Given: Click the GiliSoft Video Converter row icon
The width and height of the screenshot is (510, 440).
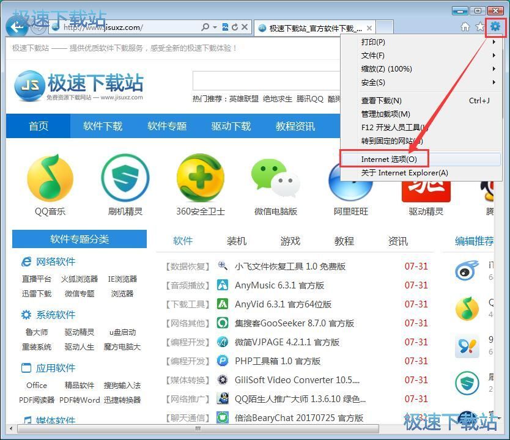Looking at the screenshot, I should [223, 380].
